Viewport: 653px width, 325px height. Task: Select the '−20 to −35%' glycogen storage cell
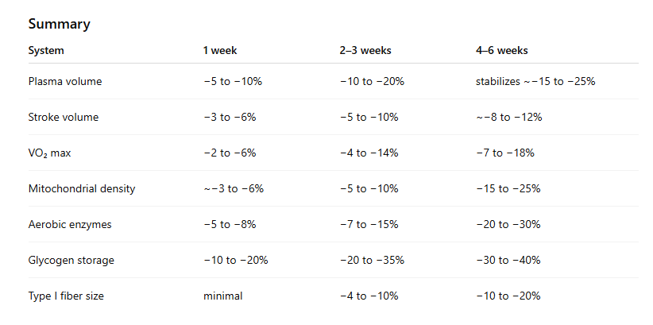(372, 260)
